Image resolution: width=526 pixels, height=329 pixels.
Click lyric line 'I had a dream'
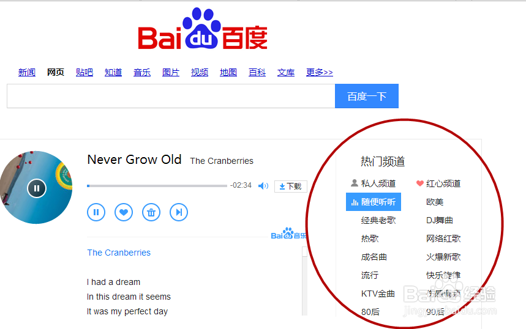113,282
